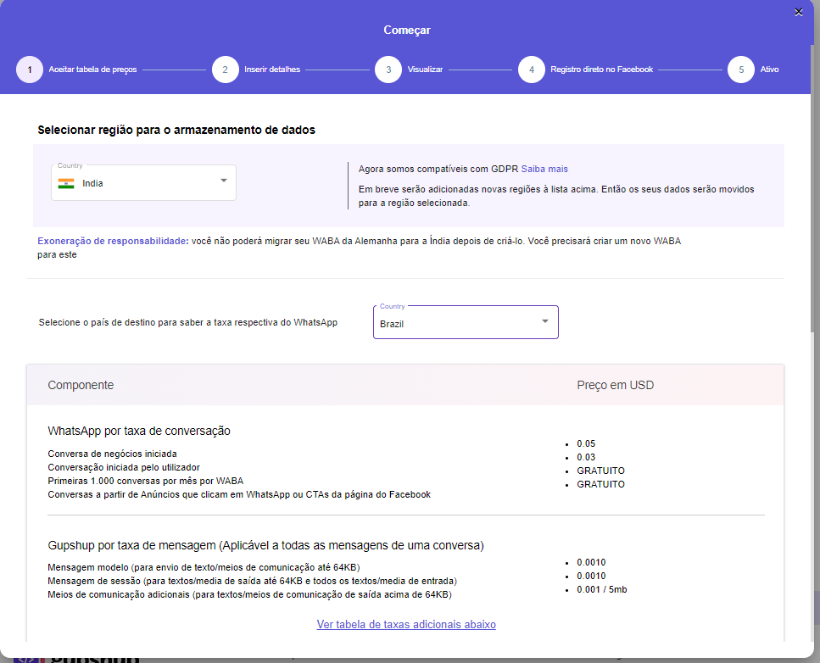Click the Aceitar tabela de preços step label
Screen dimensions: 820x663
[x=92, y=70]
